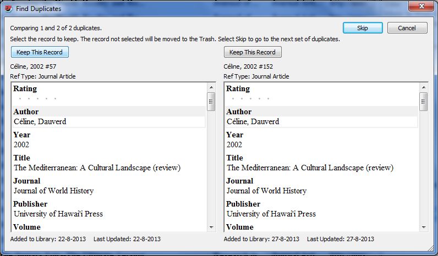Click the Title text in record #152
The image size is (438, 256).
point(310,168)
